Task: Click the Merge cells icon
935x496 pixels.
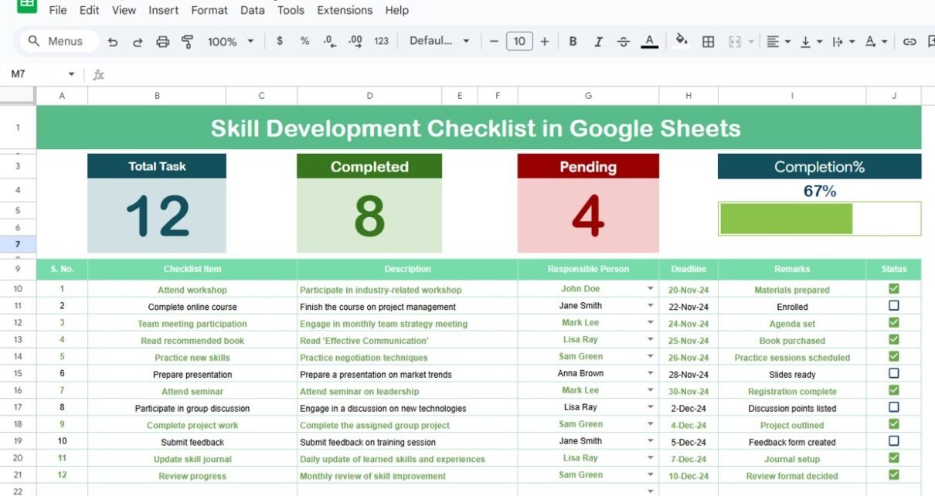Action: (x=735, y=42)
